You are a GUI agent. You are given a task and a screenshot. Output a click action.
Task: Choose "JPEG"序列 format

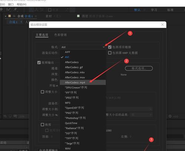83,98
